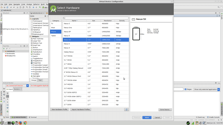Click the volume speaker tray icon

(x=200, y=123)
